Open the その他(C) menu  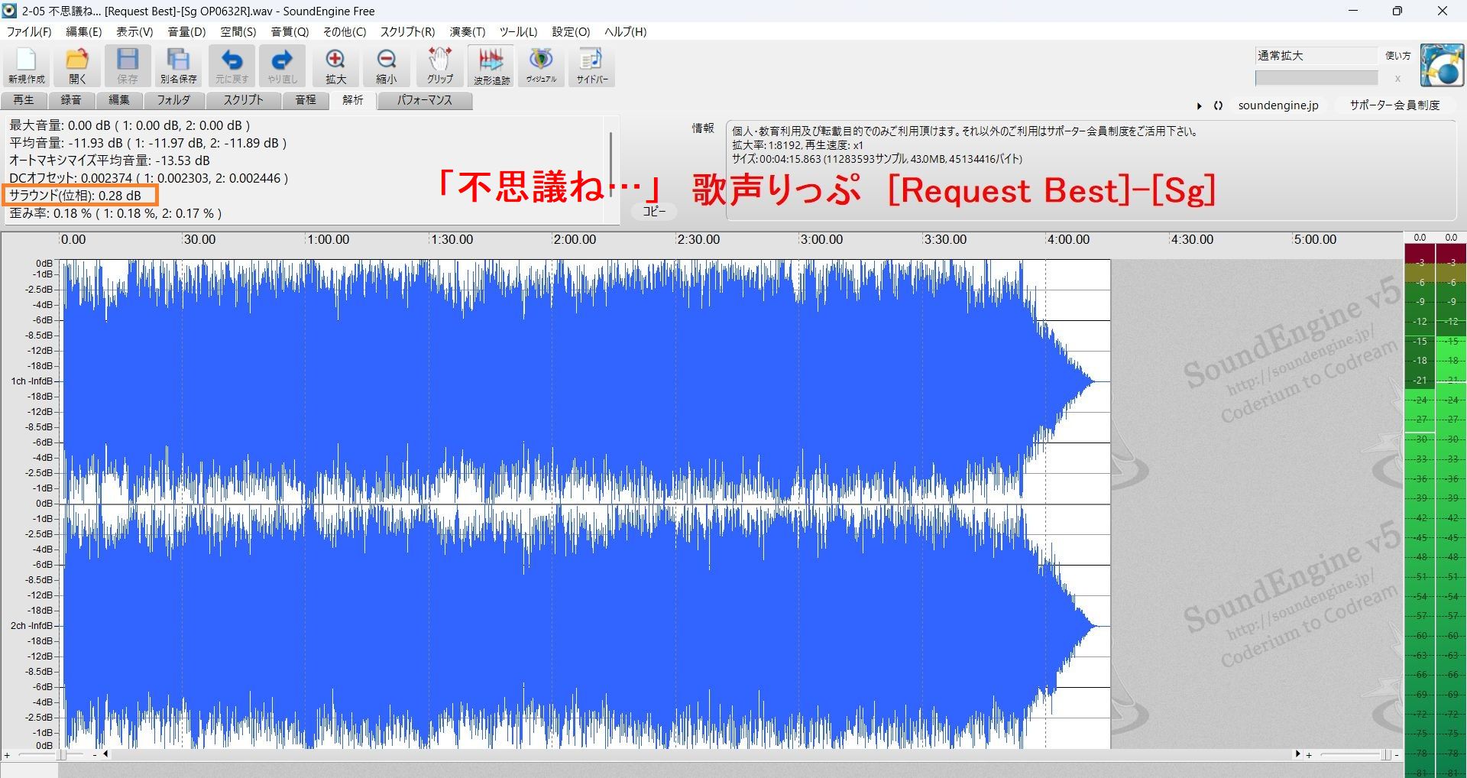point(344,31)
